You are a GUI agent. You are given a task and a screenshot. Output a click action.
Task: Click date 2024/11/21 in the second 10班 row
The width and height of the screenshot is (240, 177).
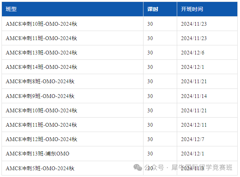tap(194, 110)
